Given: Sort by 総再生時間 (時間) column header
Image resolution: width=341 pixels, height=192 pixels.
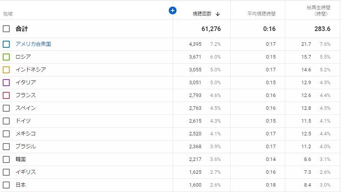Looking at the screenshot, I should (317, 10).
